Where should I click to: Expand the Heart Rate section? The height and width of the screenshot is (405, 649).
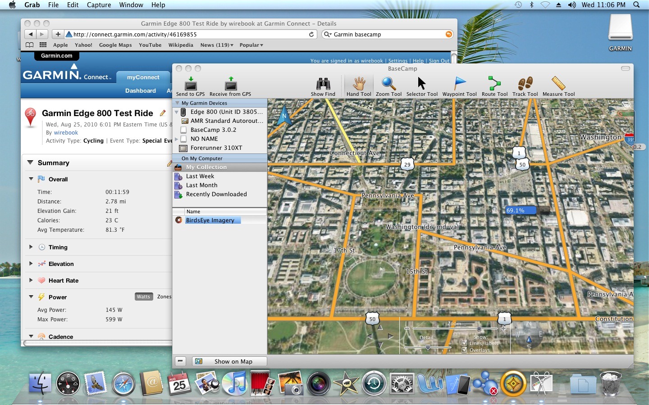pyautogui.click(x=31, y=280)
